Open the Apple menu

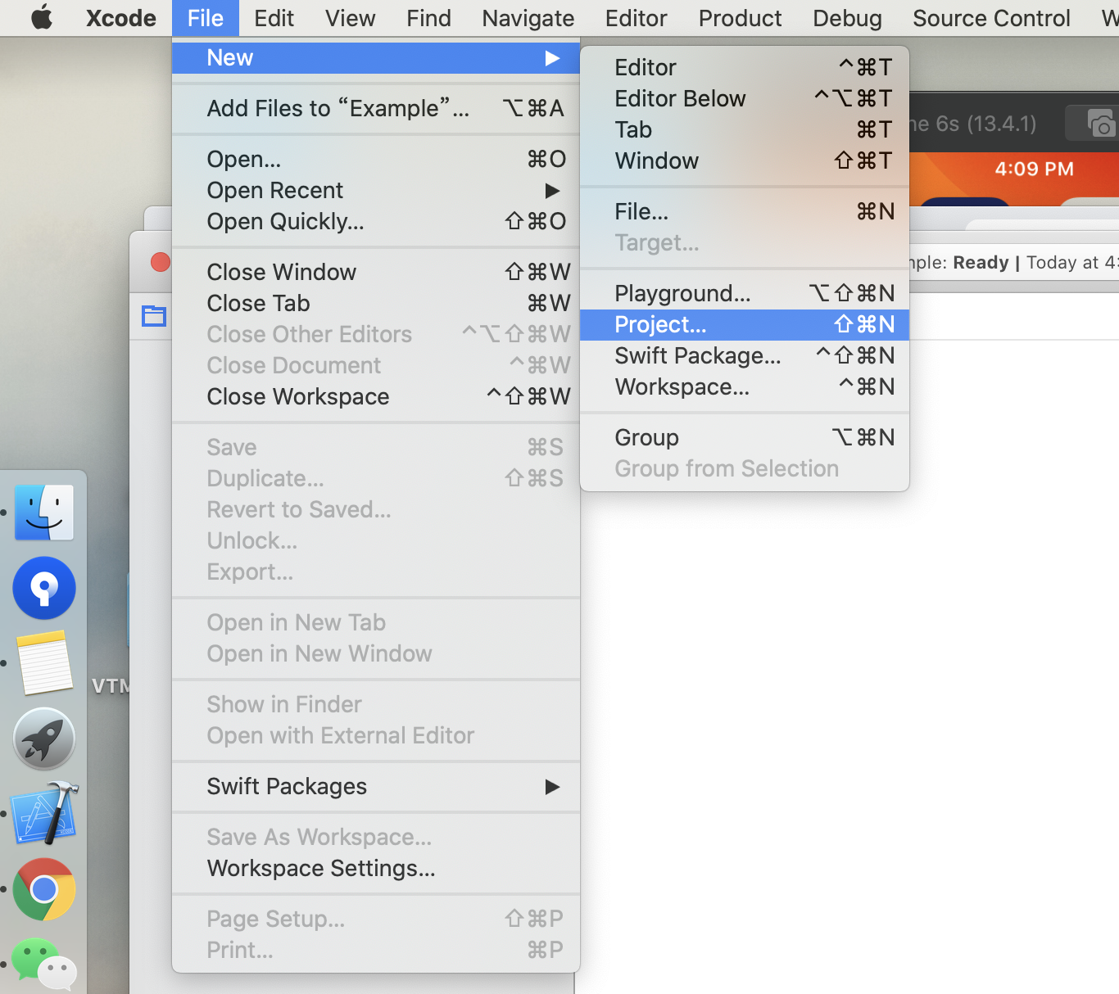[x=42, y=17]
